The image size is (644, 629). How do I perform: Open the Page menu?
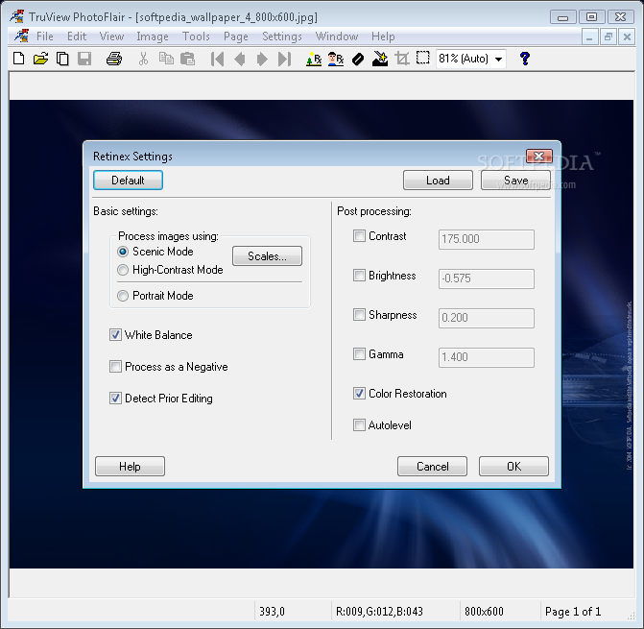click(x=236, y=36)
